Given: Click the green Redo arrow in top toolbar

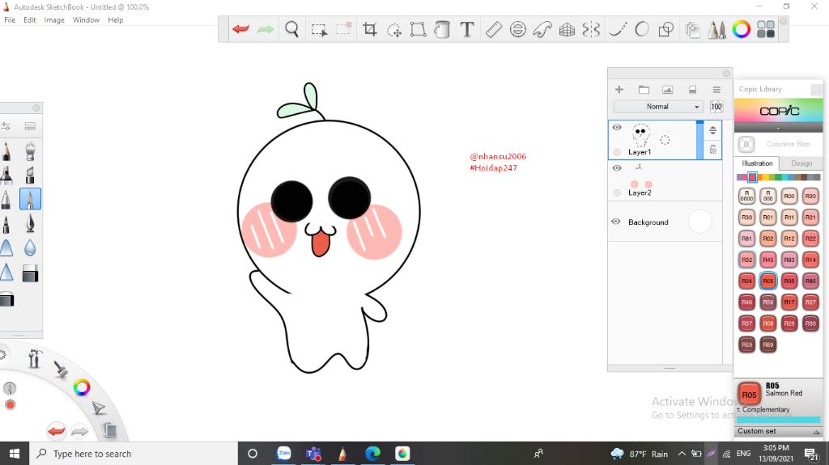Looking at the screenshot, I should pyautogui.click(x=266, y=29).
